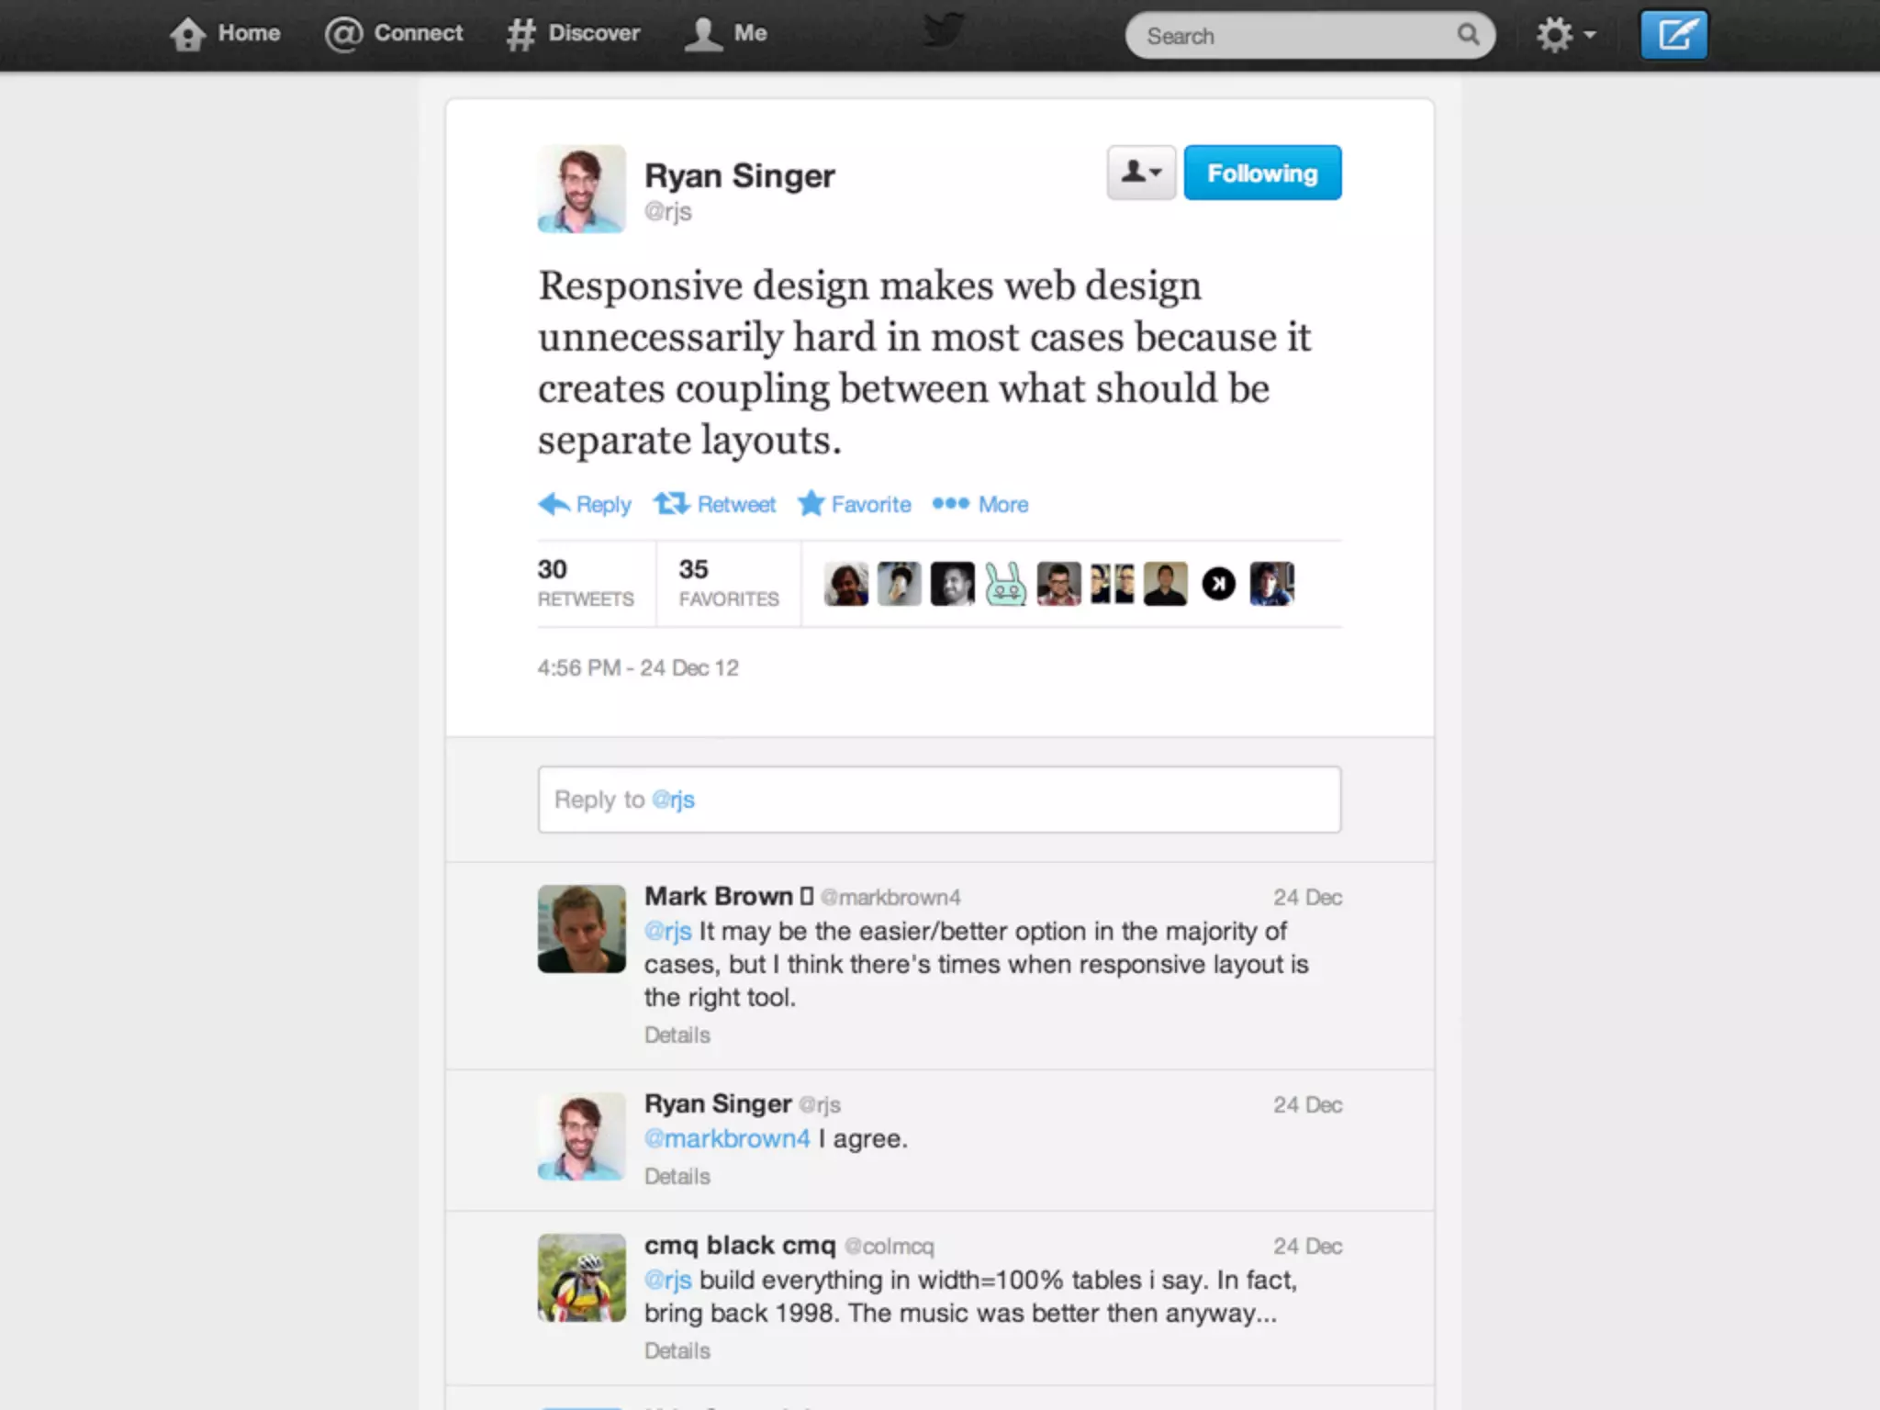
Task: Click the Twitter bird logo
Action: click(943, 30)
